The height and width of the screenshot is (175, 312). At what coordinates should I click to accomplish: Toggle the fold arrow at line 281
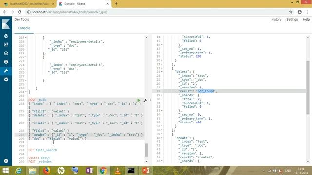pos(26,92)
